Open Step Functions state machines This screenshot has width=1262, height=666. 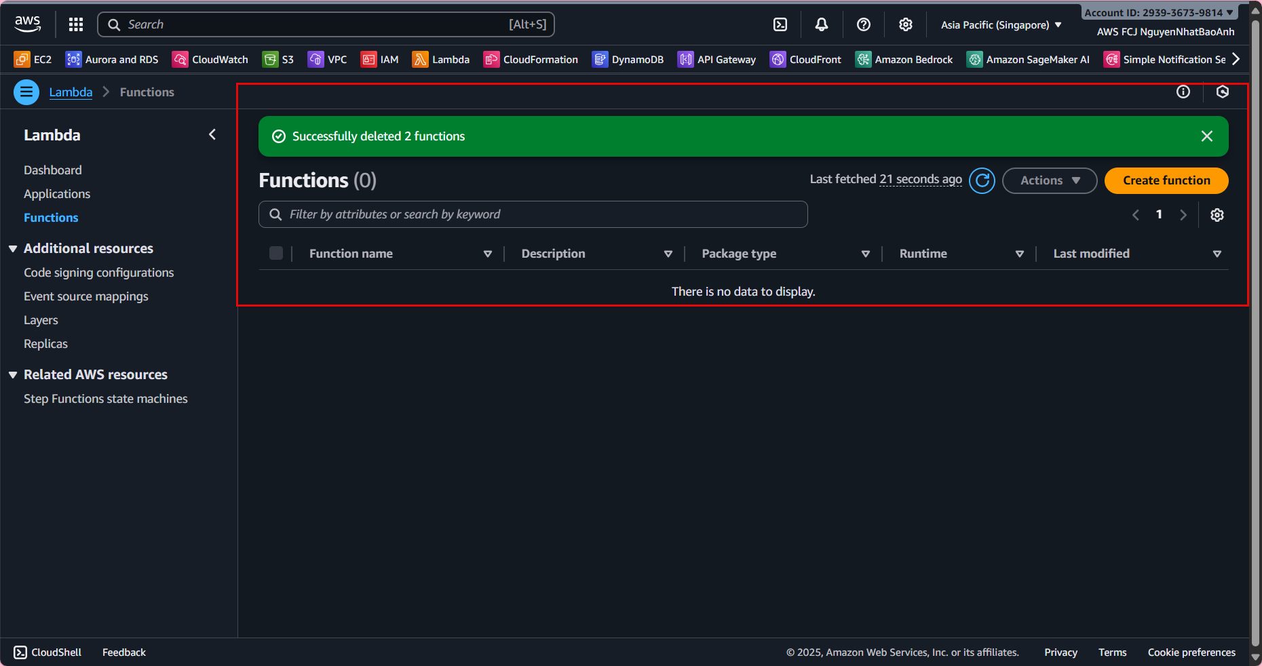coord(106,399)
